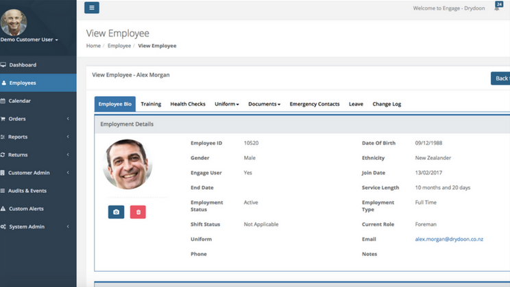This screenshot has height=287, width=510.
Task: Expand the Returns submenu chevron
Action: pos(68,154)
